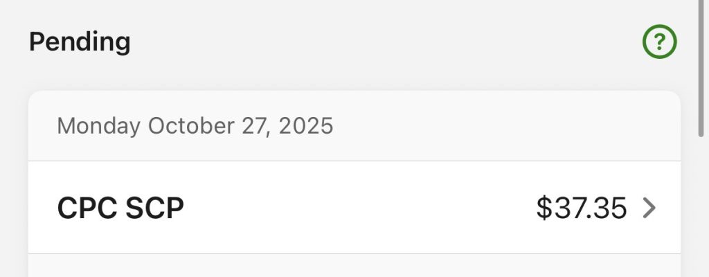
Task: Click the gray right-pointing arrow beside $37.35
Action: 649,207
